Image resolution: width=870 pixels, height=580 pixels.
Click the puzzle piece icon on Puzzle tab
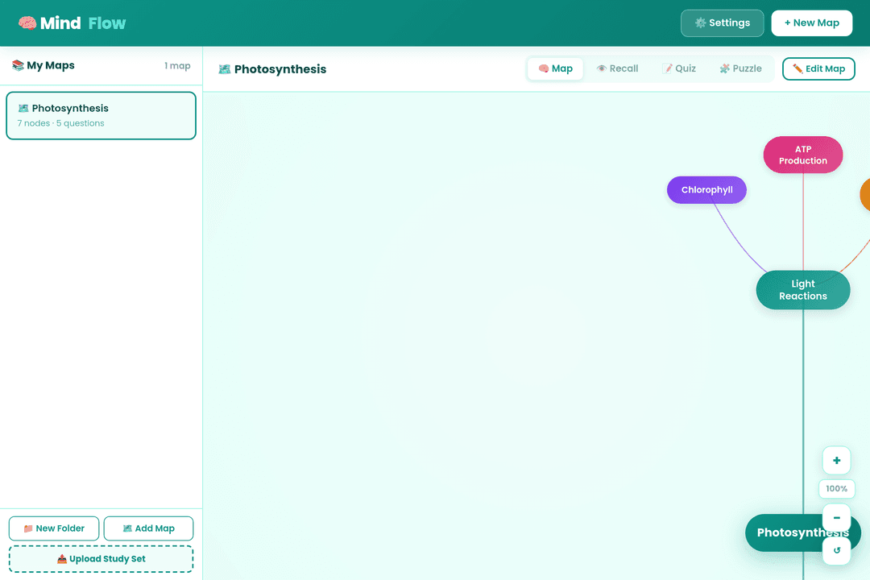(725, 68)
